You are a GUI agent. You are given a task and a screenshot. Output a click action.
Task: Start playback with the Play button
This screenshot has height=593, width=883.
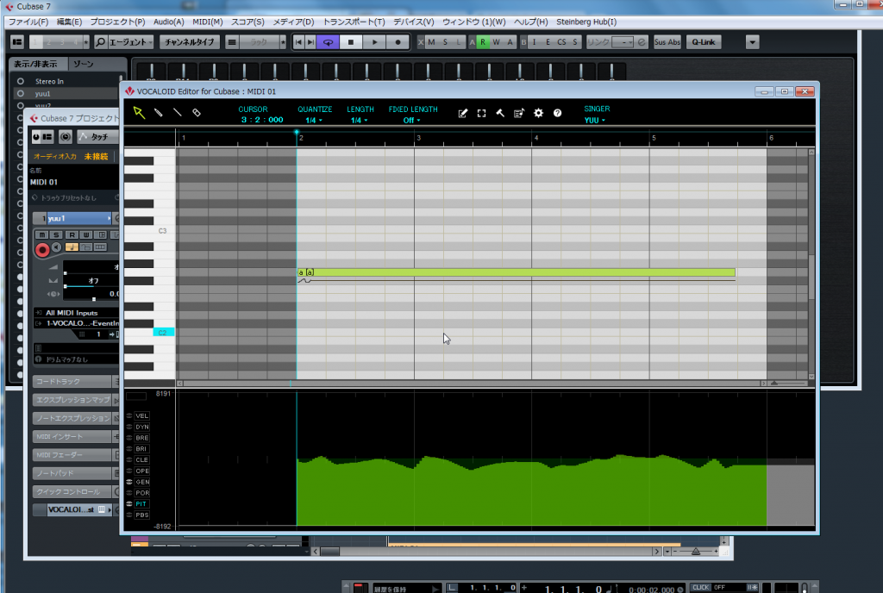point(374,42)
